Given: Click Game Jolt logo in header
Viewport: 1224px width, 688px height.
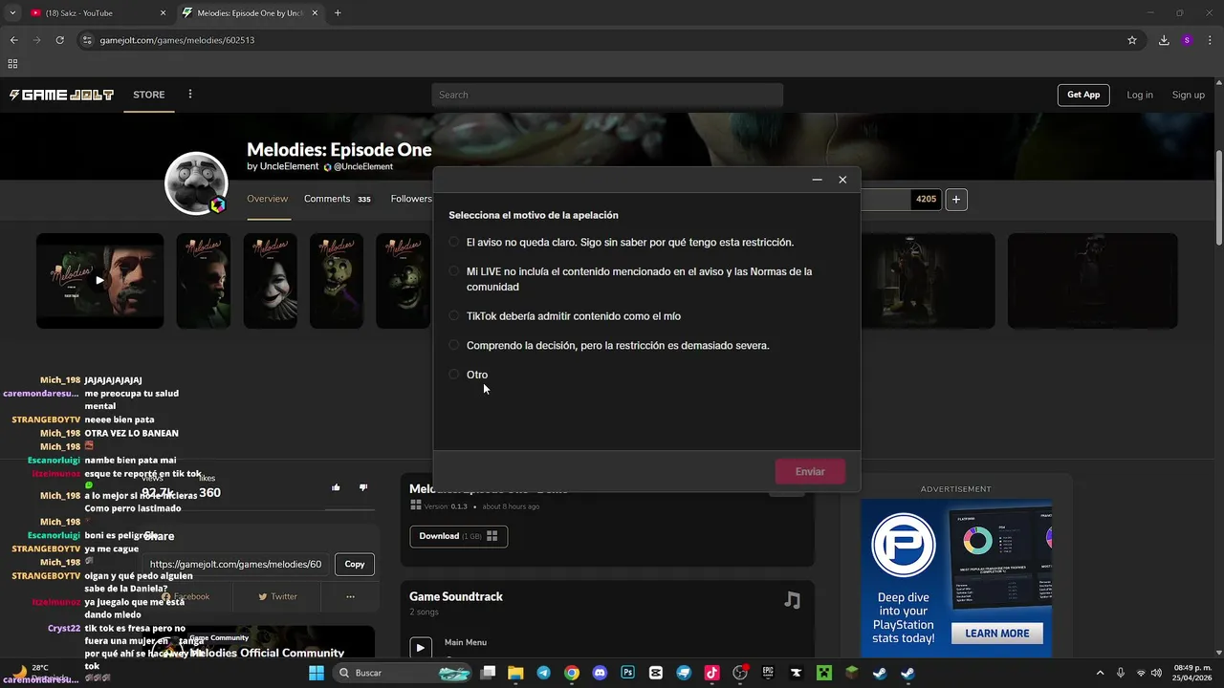Looking at the screenshot, I should coord(61,95).
